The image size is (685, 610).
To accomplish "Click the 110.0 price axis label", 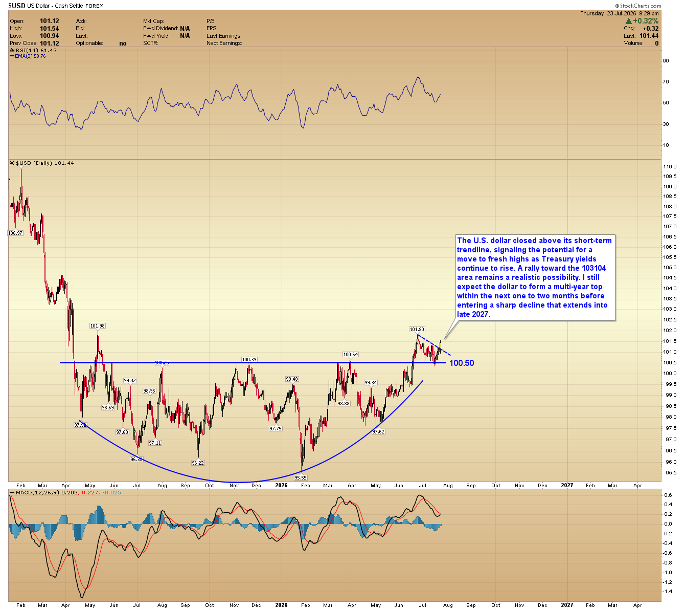I will pos(670,166).
